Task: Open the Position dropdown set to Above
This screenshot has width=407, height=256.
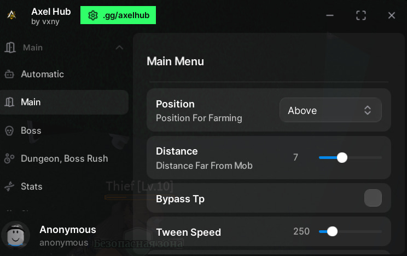Action: pos(330,110)
